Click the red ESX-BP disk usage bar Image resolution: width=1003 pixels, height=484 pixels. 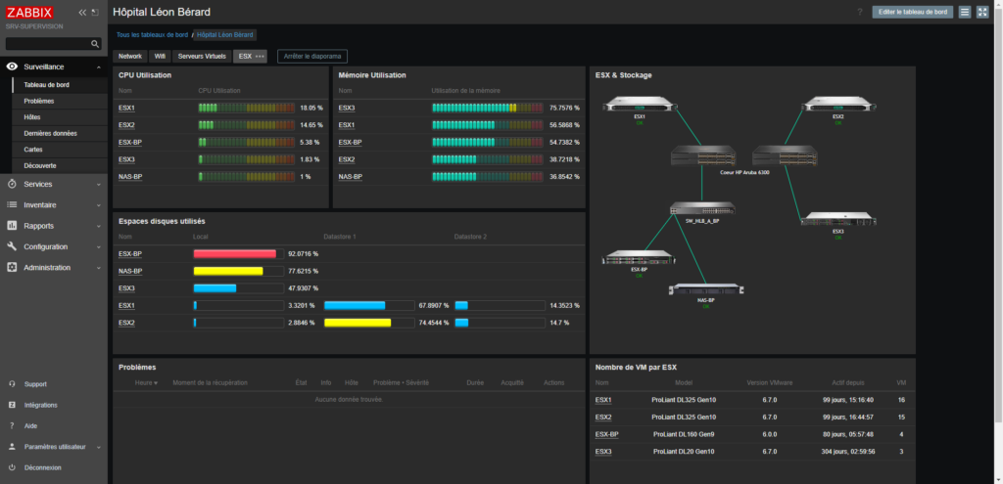(235, 254)
